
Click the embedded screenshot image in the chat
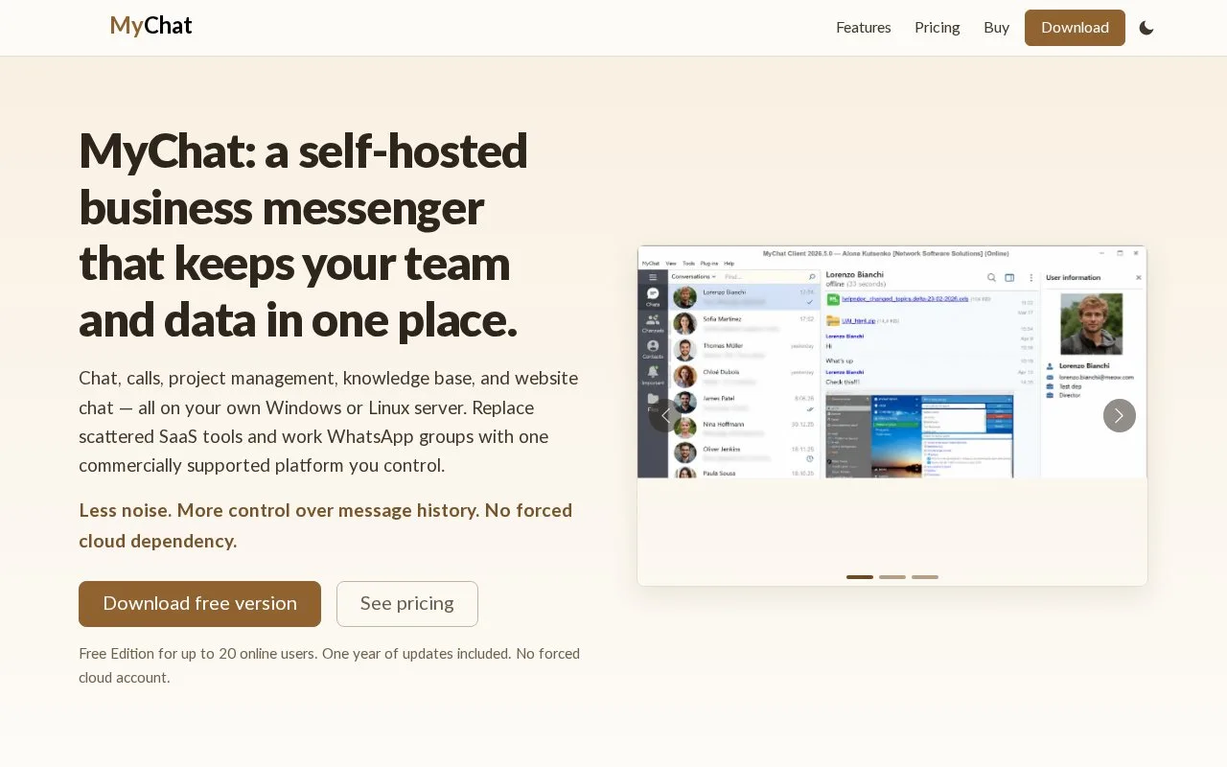point(920,435)
